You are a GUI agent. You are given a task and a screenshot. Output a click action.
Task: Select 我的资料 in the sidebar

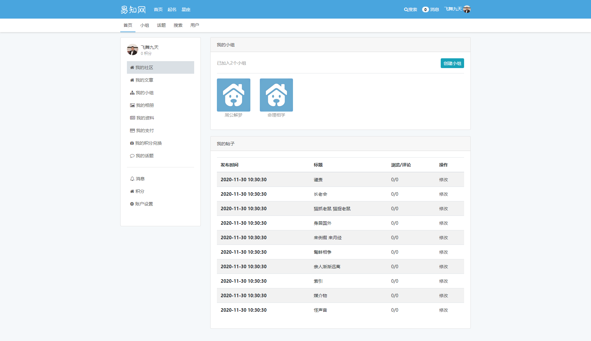coord(142,118)
